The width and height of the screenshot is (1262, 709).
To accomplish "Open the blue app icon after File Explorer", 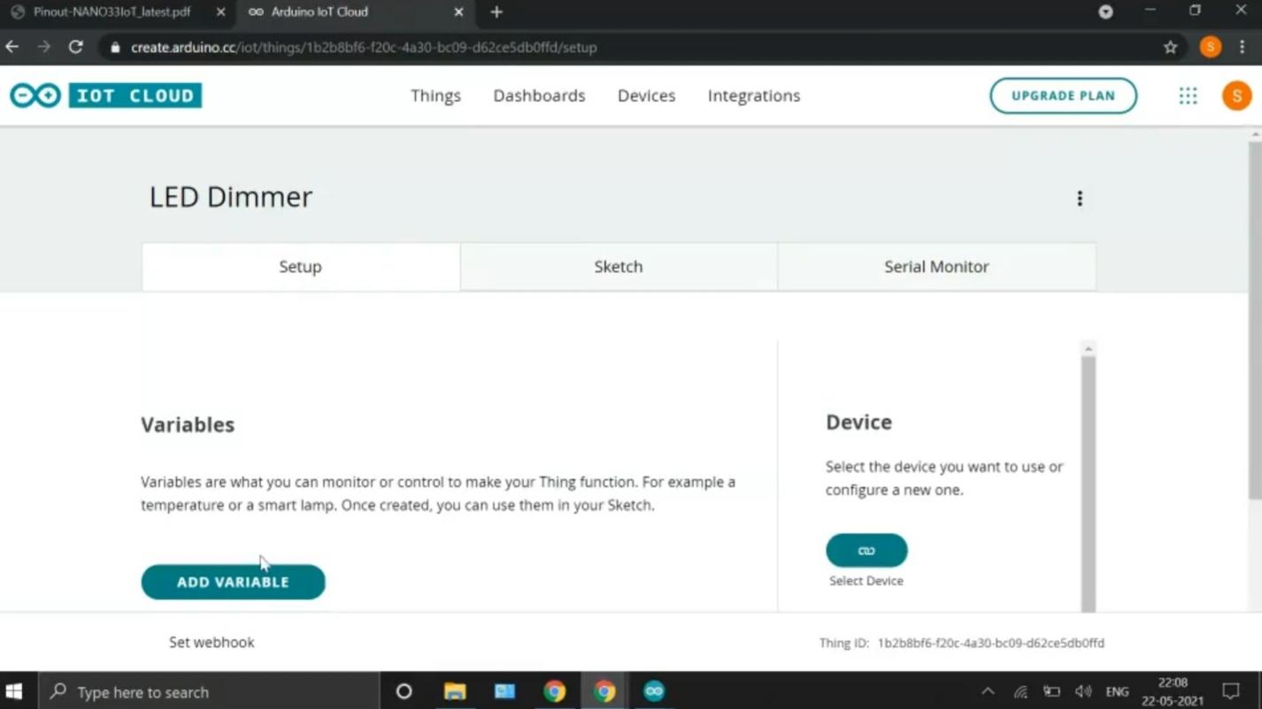I will pyautogui.click(x=504, y=691).
